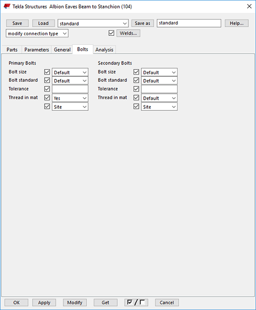Viewport: 256px width, 310px height.
Task: Confirm with the OK button
Action: point(16,302)
